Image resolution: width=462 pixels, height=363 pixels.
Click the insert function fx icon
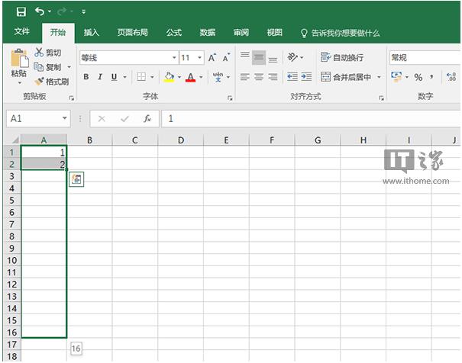[x=147, y=119]
